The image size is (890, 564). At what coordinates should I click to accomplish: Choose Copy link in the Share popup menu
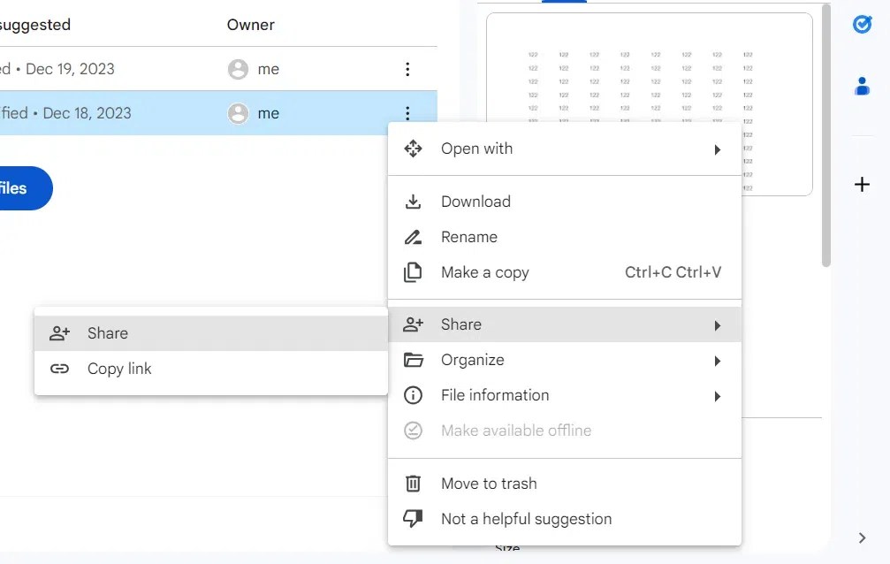tap(118, 369)
